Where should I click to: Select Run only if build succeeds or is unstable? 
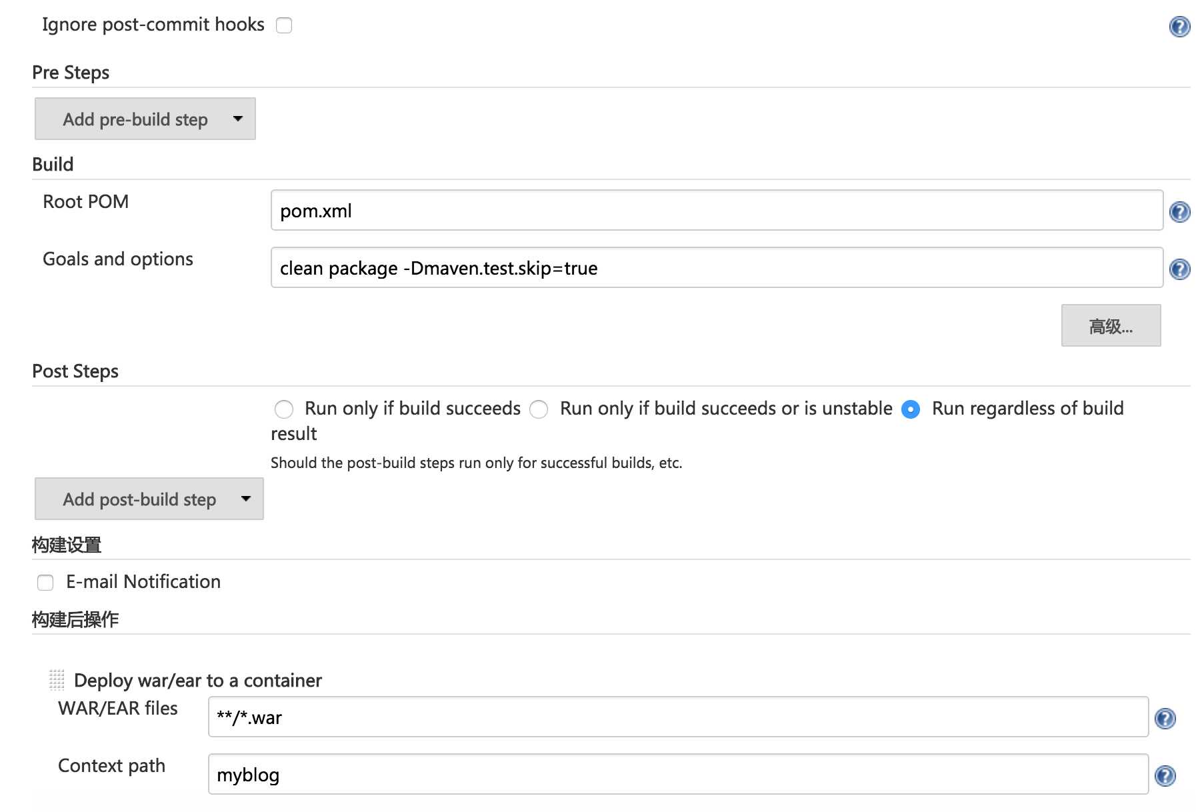coord(539,409)
